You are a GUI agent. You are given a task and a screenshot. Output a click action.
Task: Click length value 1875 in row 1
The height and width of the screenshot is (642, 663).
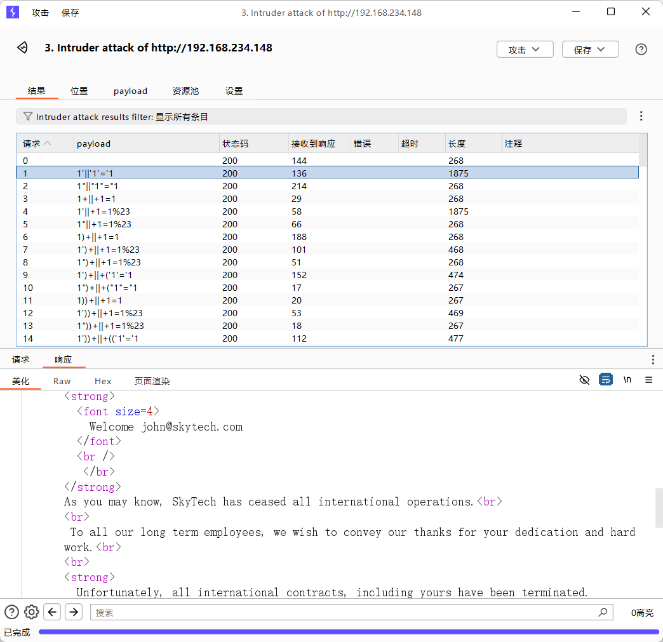click(459, 173)
